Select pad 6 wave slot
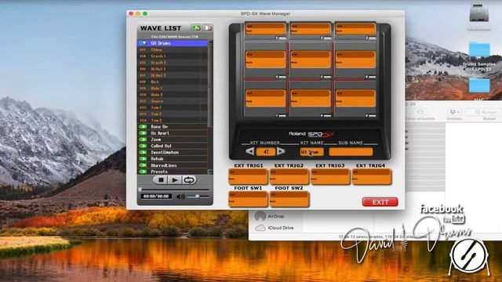The height and width of the screenshot is (282, 502). pyautogui.click(x=355, y=60)
